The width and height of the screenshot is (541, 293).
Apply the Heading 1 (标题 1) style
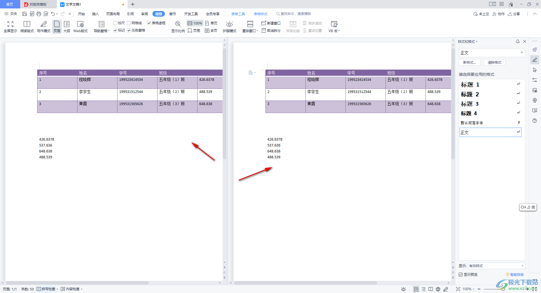point(491,85)
